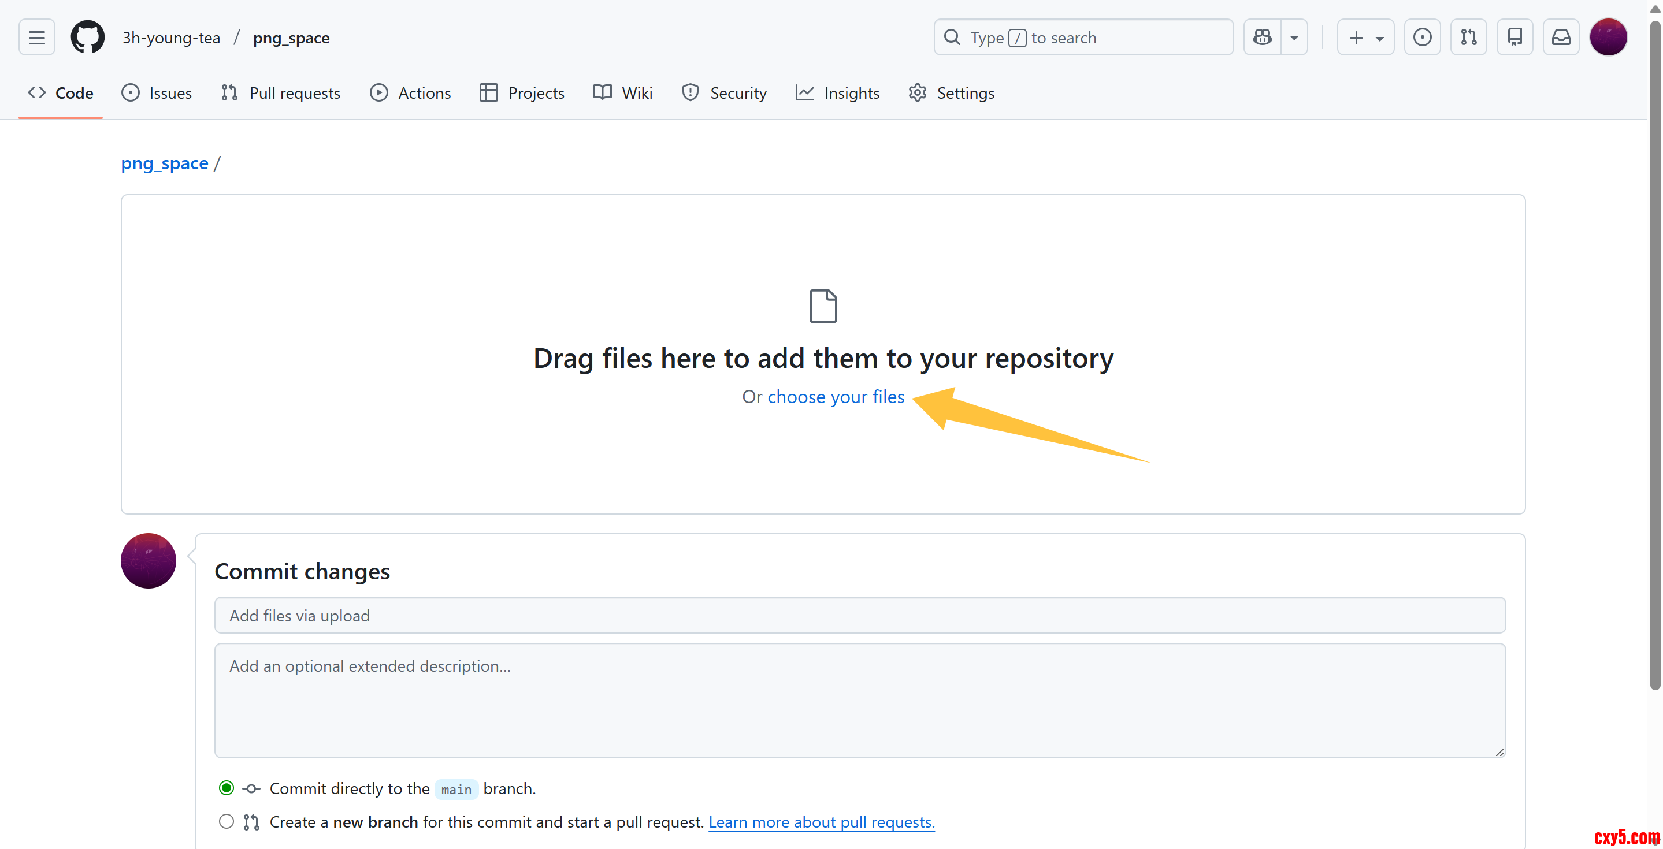Open the user avatar menu at top right
This screenshot has width=1663, height=849.
pyautogui.click(x=1608, y=38)
